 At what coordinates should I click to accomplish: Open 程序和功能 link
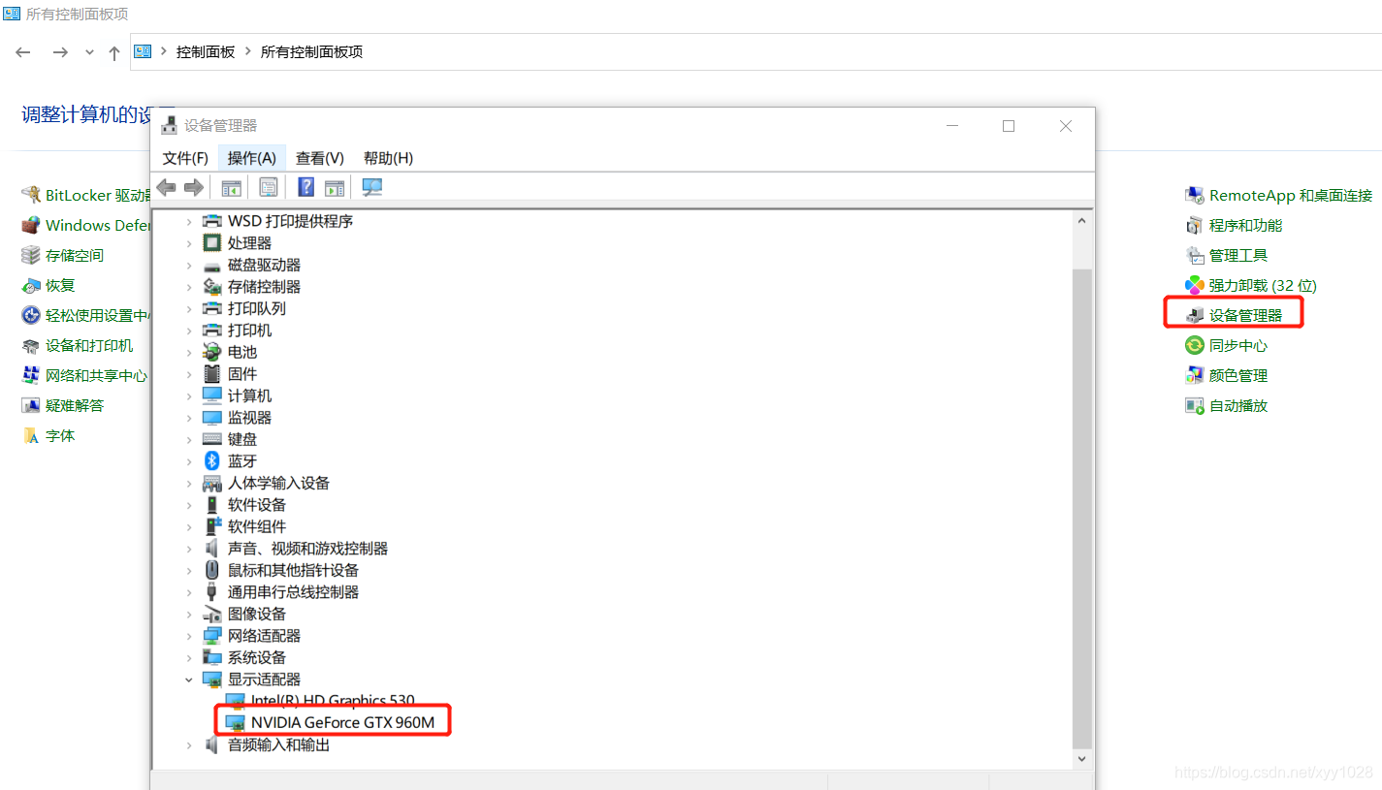tap(1245, 226)
